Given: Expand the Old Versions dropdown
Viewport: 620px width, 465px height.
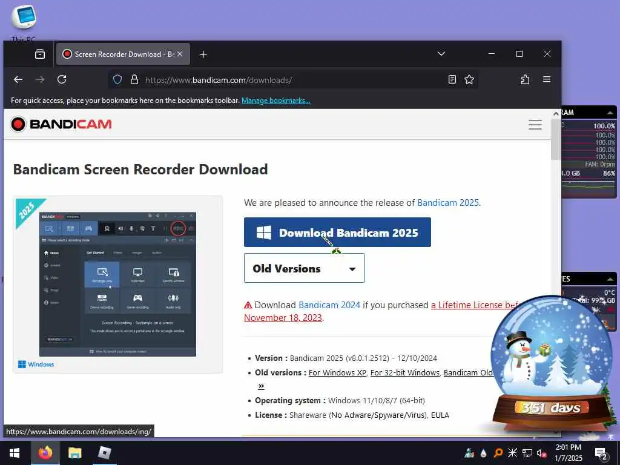Looking at the screenshot, I should point(305,268).
